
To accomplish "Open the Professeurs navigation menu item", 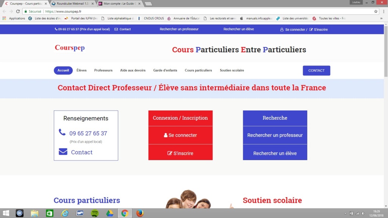I will click(x=103, y=70).
